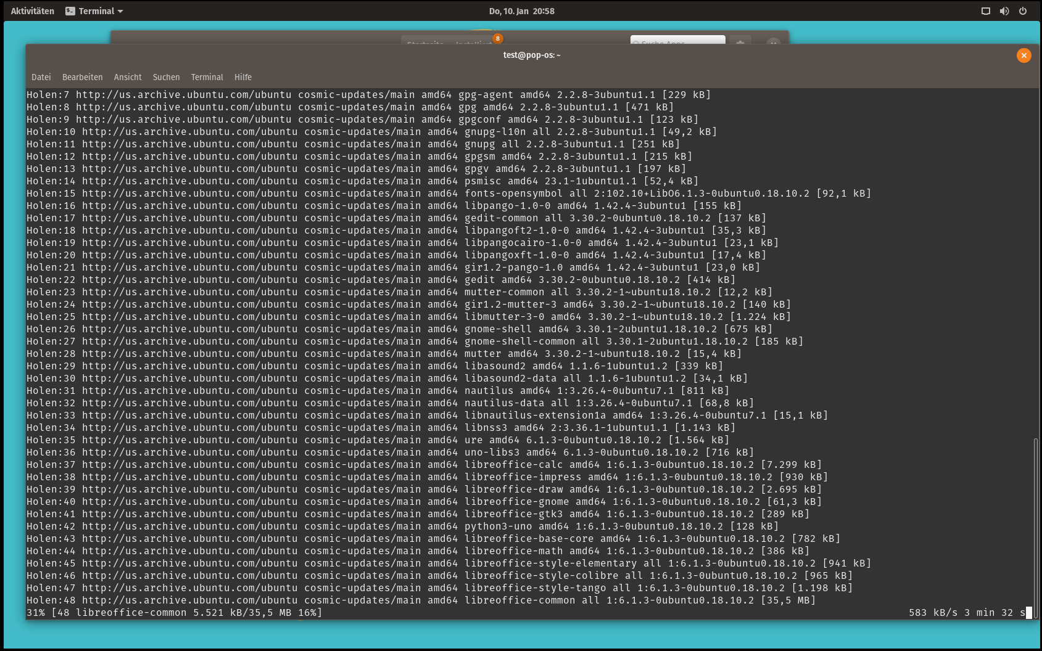Click the screen display icon in top bar
This screenshot has height=651, width=1042.
coord(985,11)
